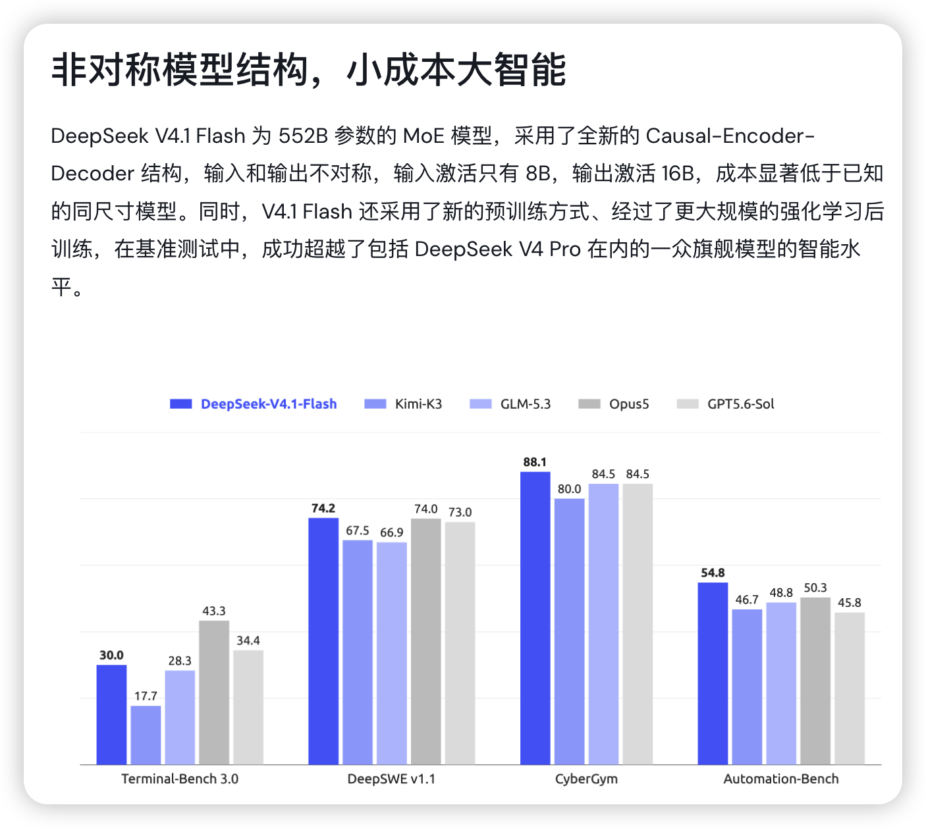
Task: Click the Automation-Bench axis label
Action: click(x=781, y=779)
